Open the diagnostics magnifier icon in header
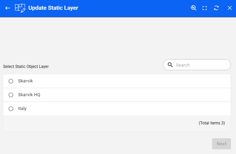 point(193,8)
